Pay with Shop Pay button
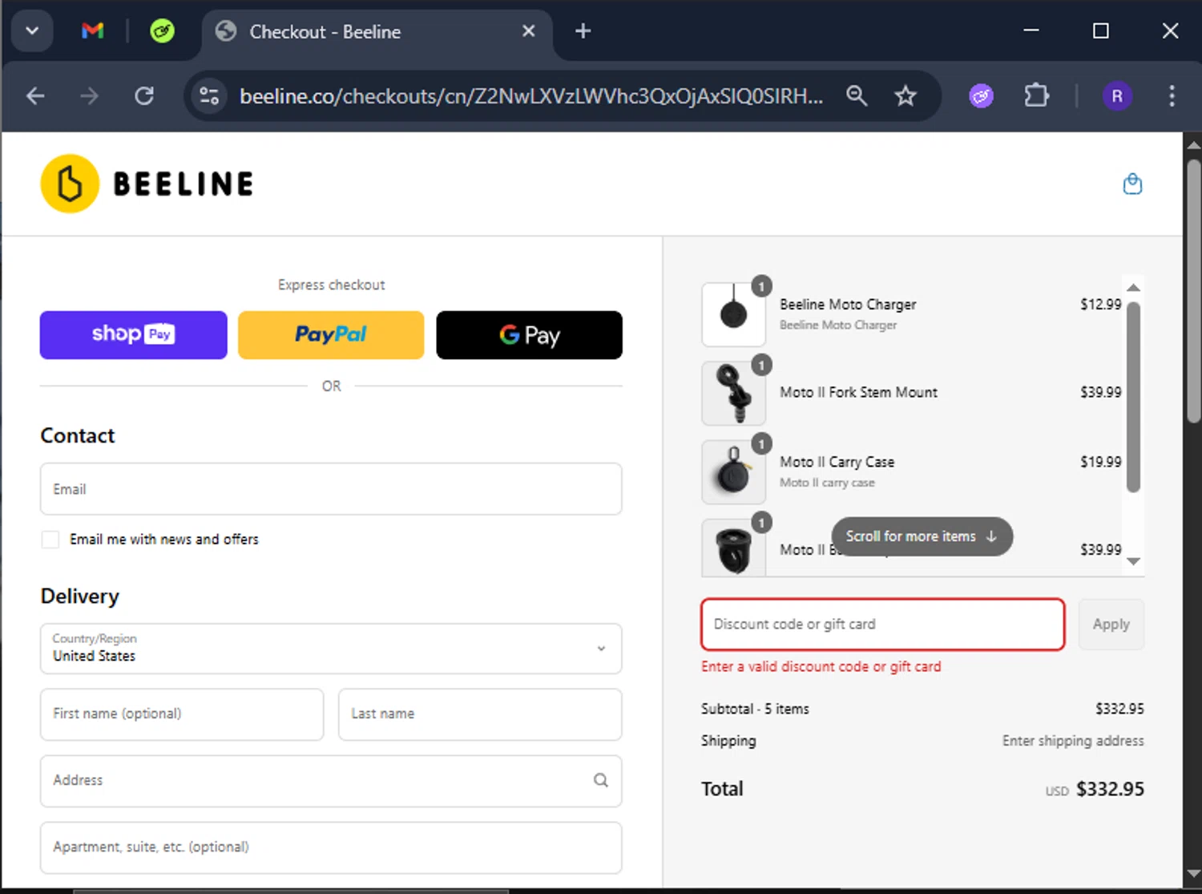Viewport: 1202px width, 894px height. click(x=134, y=335)
